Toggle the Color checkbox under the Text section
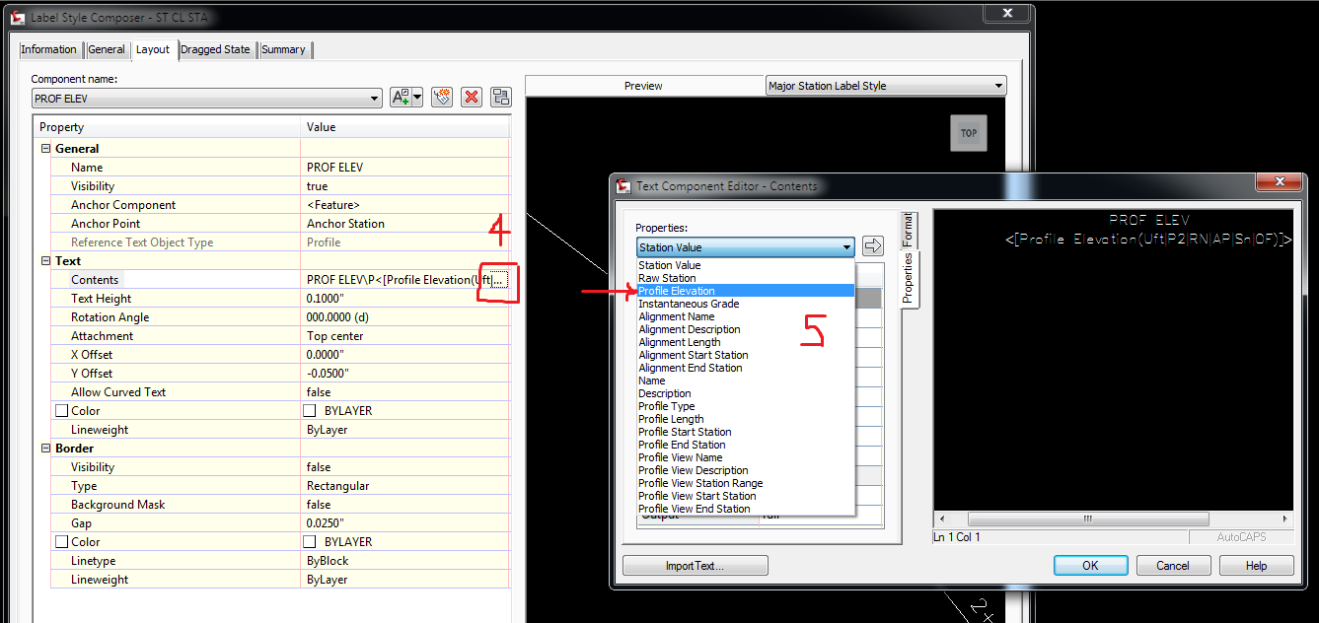Viewport: 1319px width, 623px height. pos(61,411)
